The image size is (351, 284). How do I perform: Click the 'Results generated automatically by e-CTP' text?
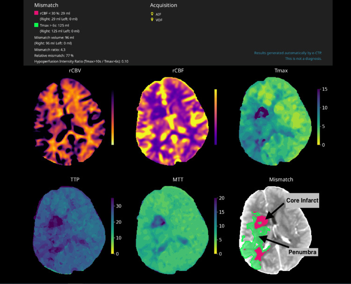click(288, 53)
